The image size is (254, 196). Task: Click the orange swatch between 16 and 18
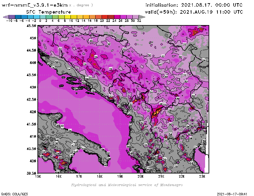point(92,17)
